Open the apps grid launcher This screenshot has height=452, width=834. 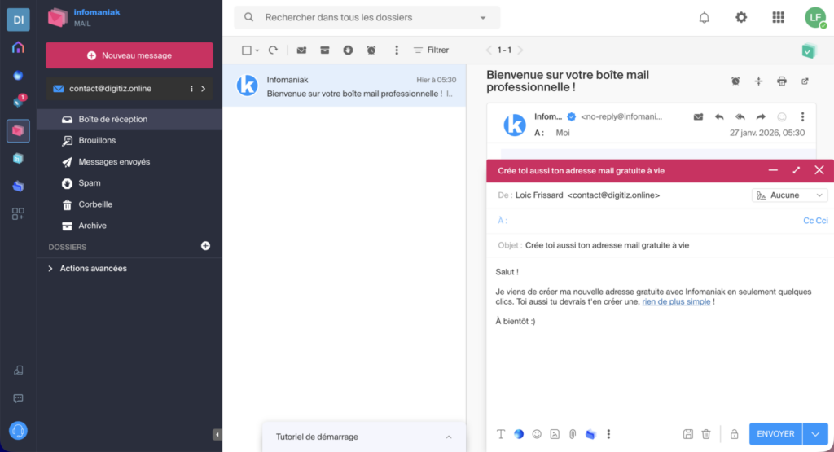click(x=778, y=18)
